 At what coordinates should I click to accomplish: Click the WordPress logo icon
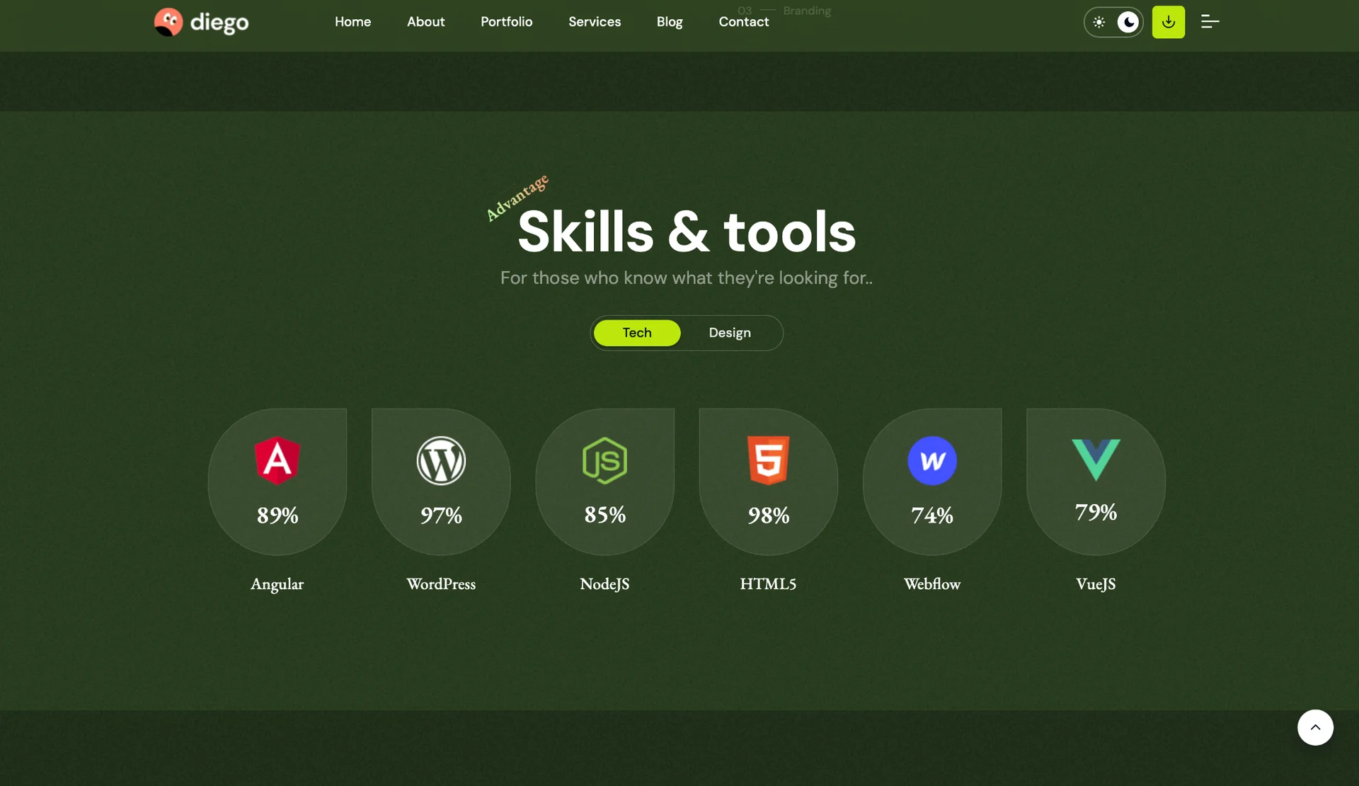pyautogui.click(x=441, y=460)
